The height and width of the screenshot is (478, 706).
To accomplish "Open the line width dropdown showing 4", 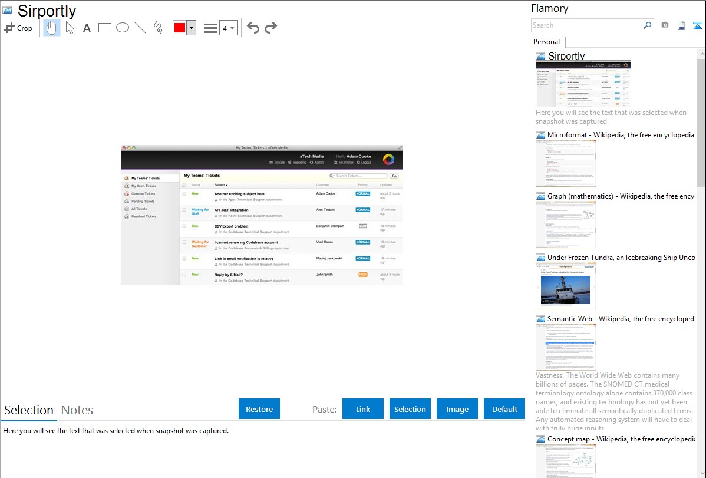I will [228, 28].
